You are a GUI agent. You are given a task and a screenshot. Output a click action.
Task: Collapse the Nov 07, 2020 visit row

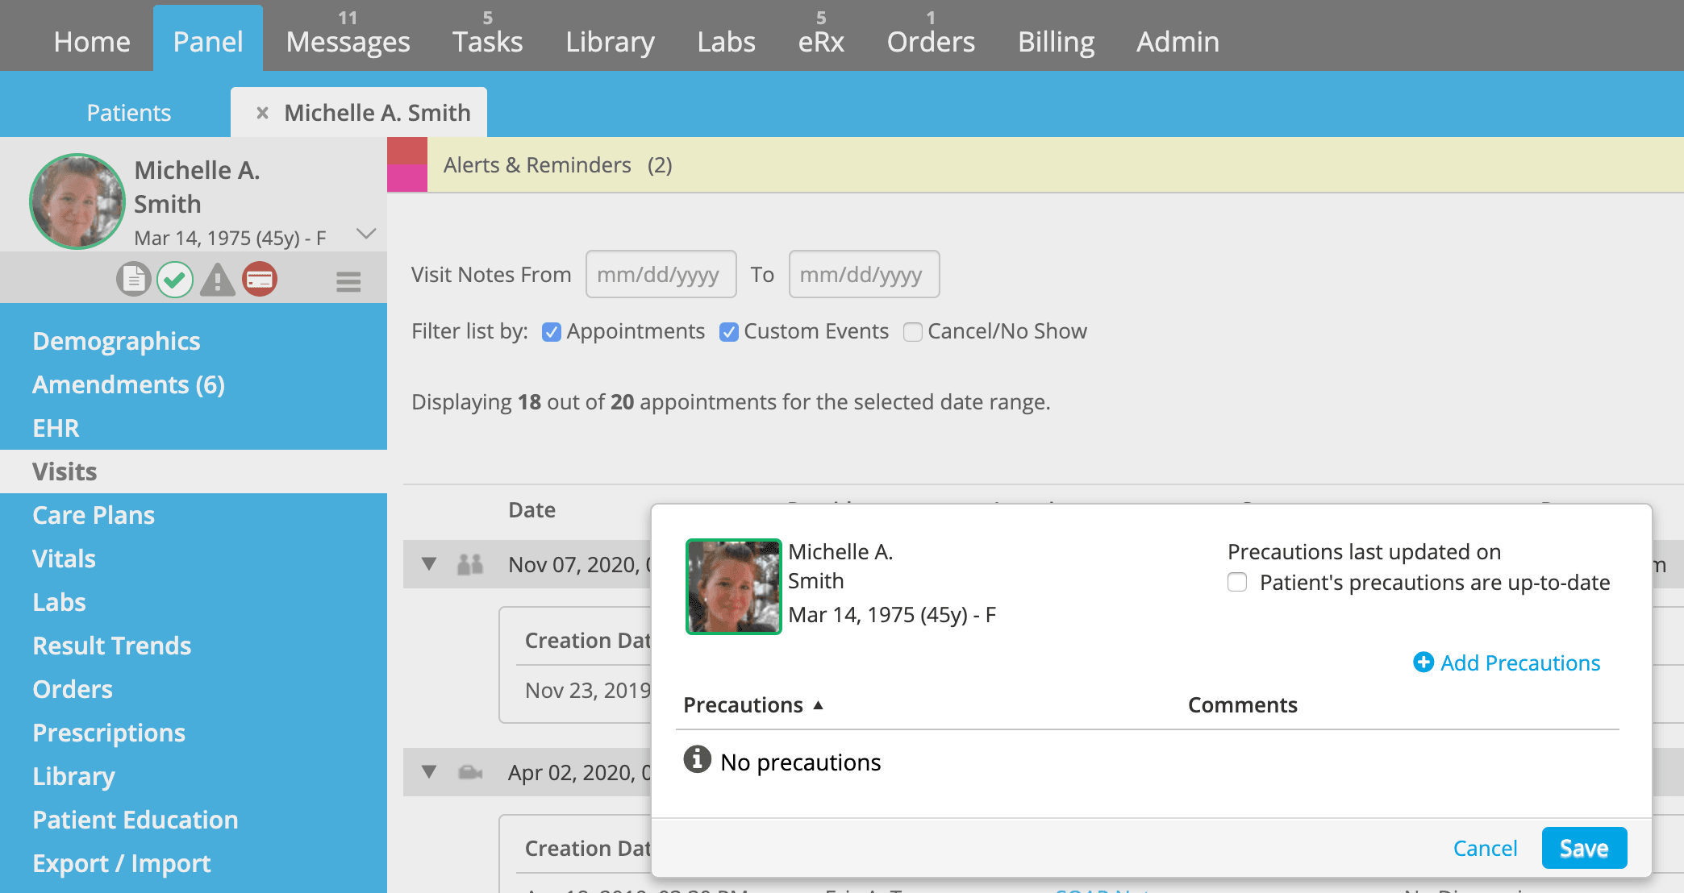[x=429, y=564]
